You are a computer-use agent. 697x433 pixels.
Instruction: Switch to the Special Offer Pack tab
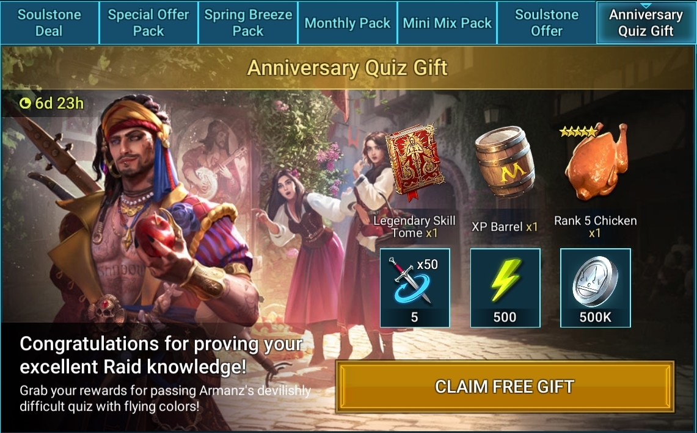148,23
